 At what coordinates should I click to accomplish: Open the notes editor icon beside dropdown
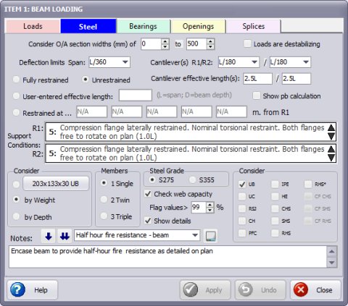coord(211,236)
